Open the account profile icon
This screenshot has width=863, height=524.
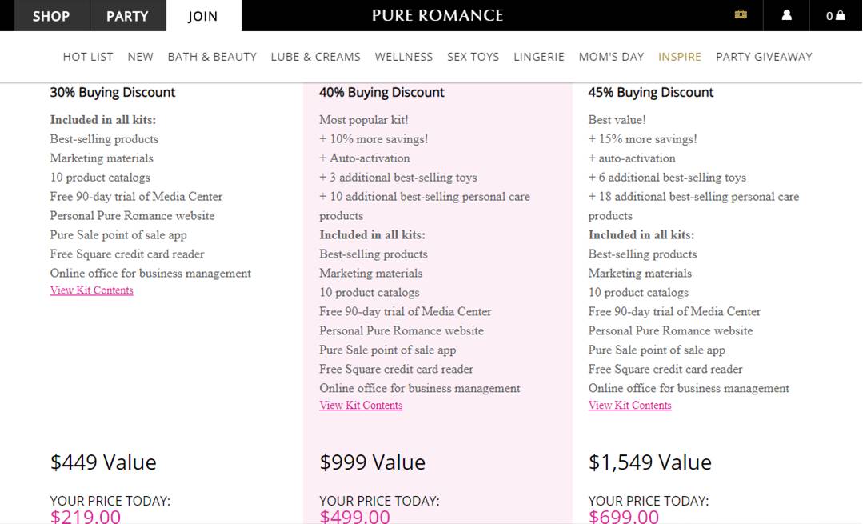(x=786, y=15)
